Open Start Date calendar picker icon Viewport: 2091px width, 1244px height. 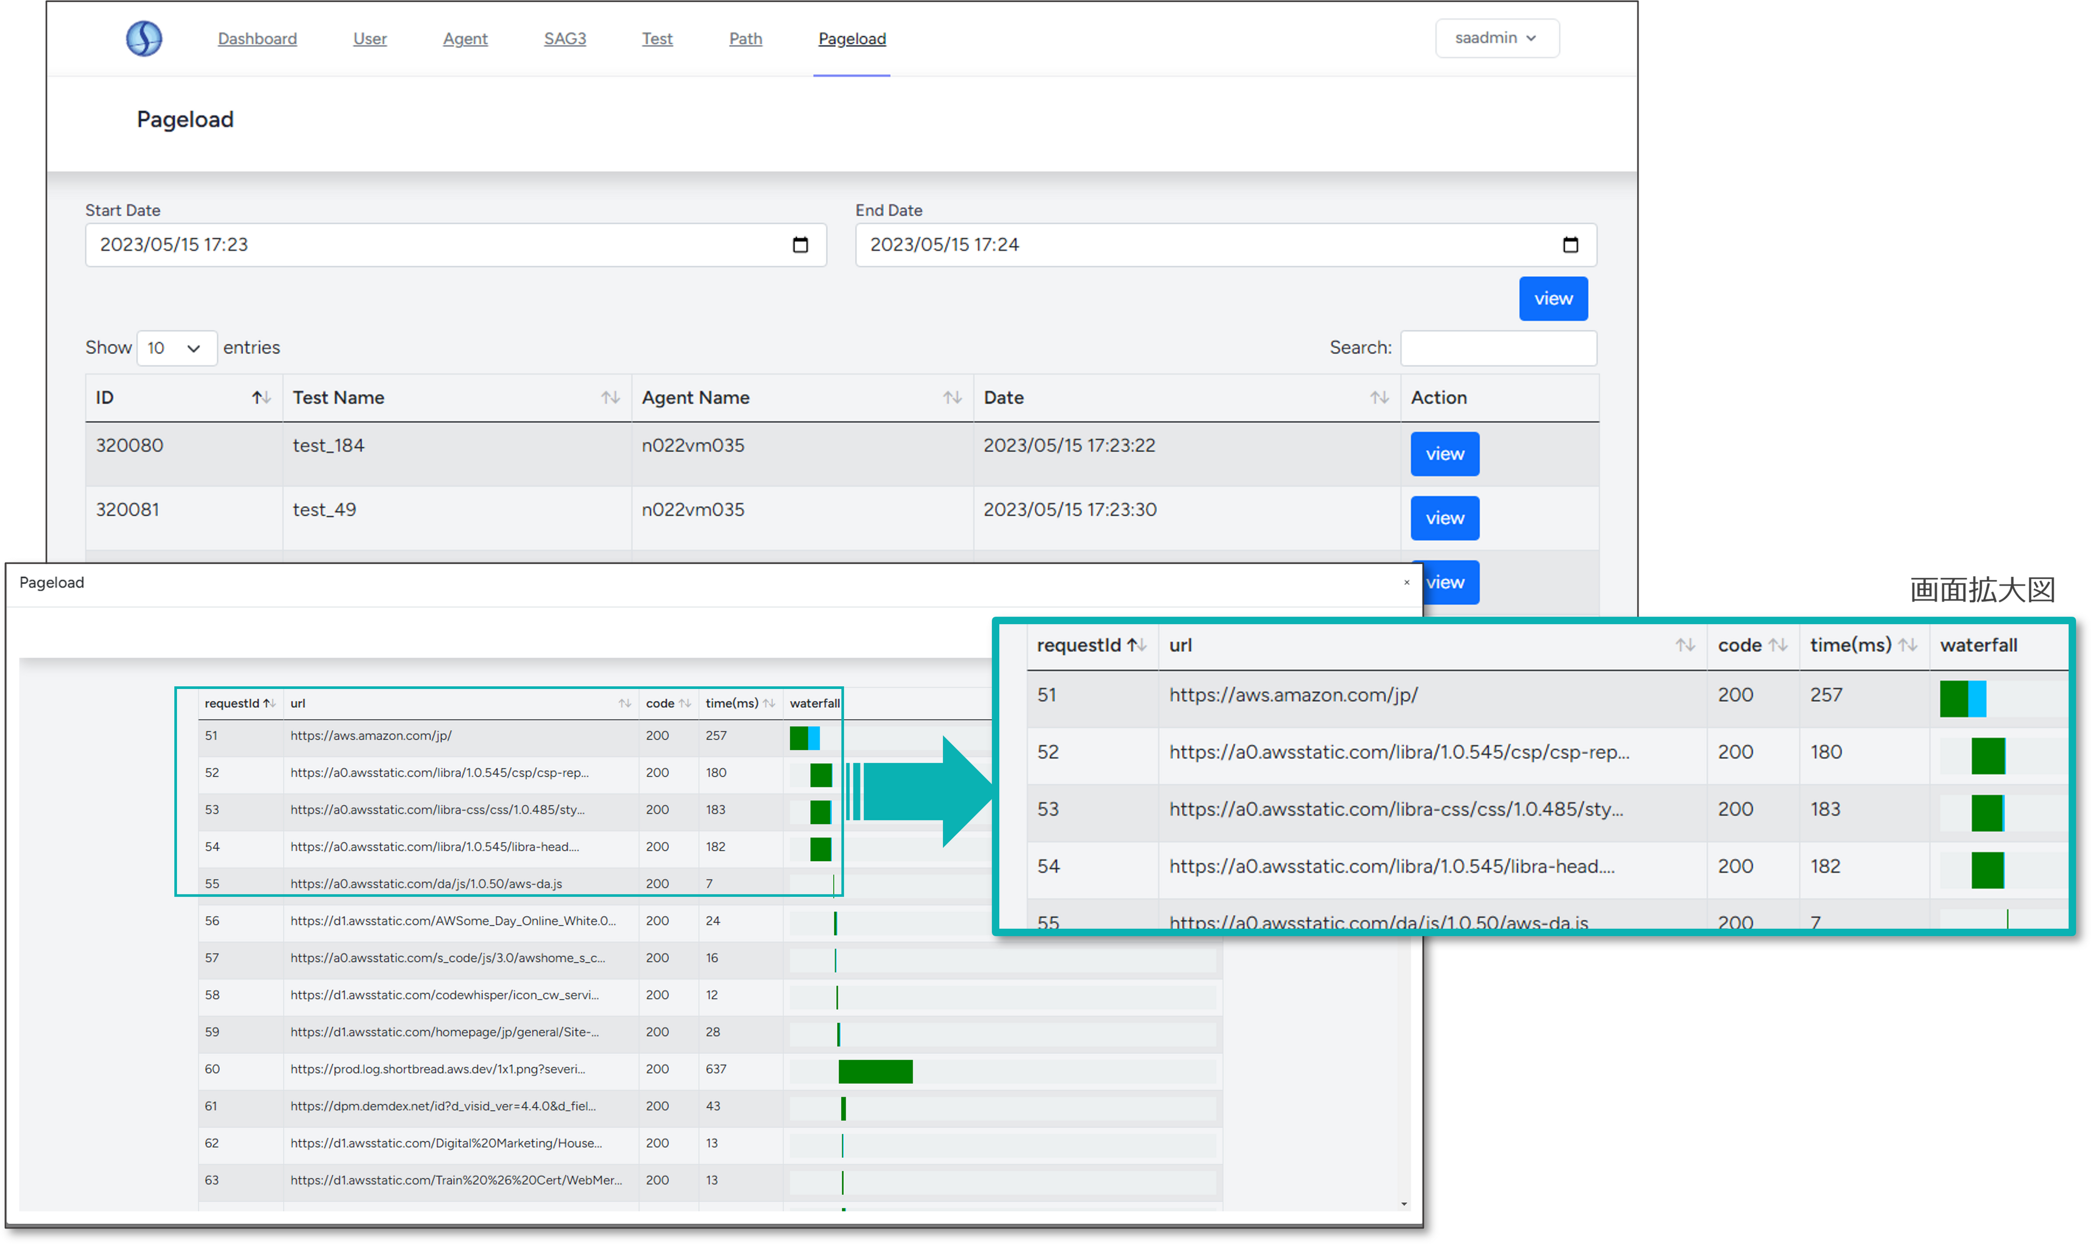(799, 245)
